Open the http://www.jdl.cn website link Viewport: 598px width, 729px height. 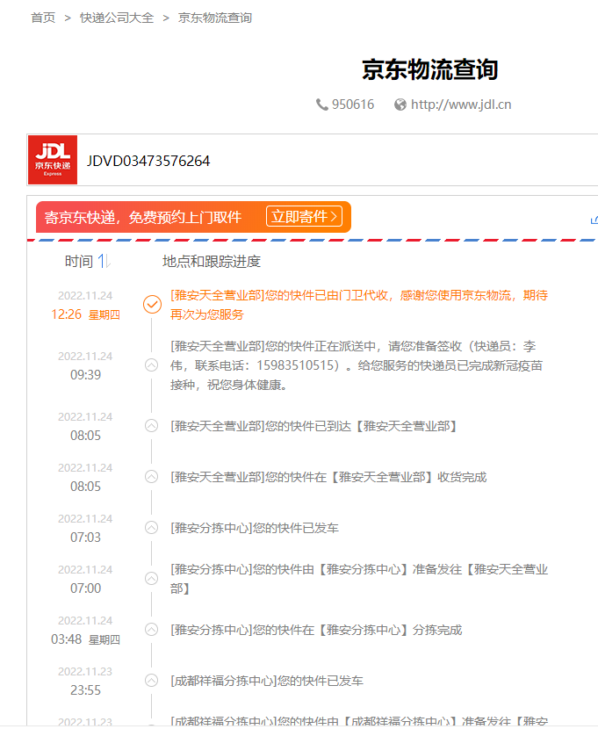(461, 105)
